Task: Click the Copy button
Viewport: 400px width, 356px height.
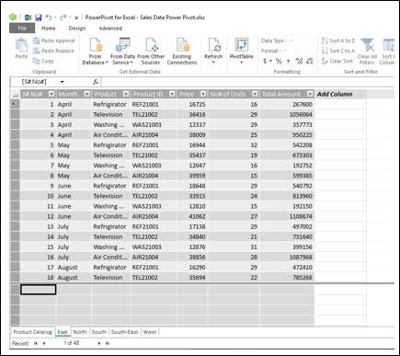Action: pyautogui.click(x=43, y=61)
